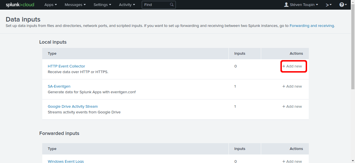Open Google Drive Activity Stream input
Screen dimensions: 355x163
[73, 106]
